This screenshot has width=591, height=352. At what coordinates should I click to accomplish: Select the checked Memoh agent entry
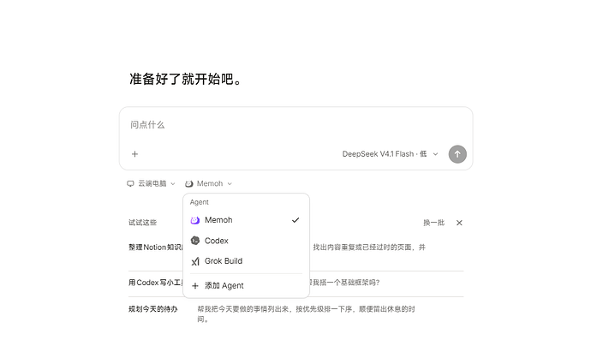pos(246,220)
